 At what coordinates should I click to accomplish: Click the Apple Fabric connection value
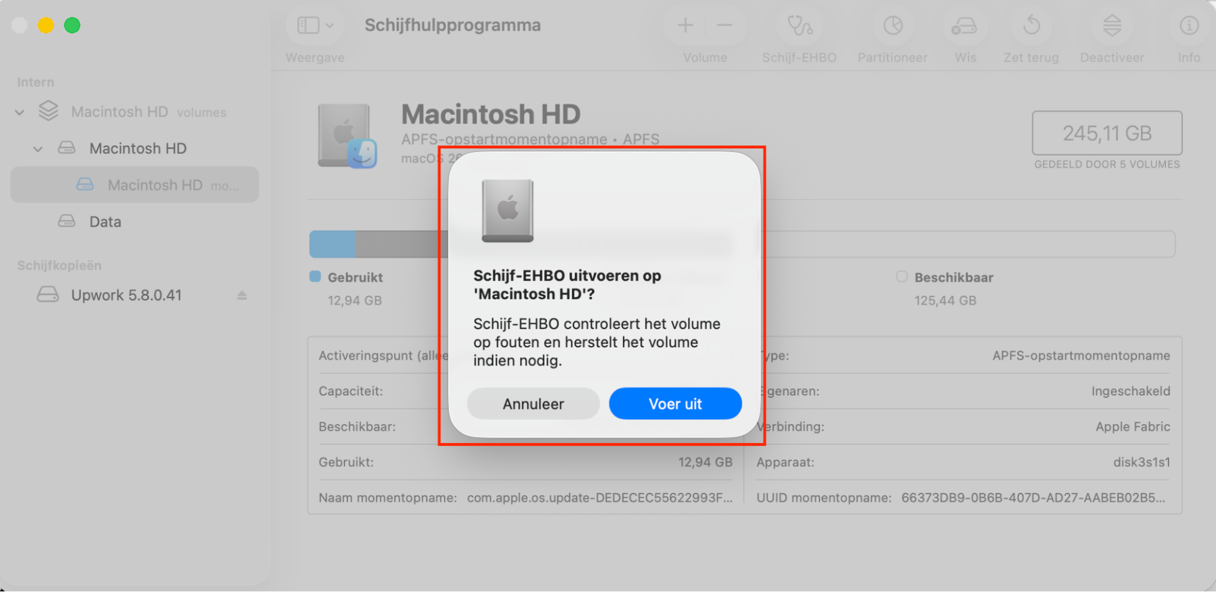coord(1133,427)
